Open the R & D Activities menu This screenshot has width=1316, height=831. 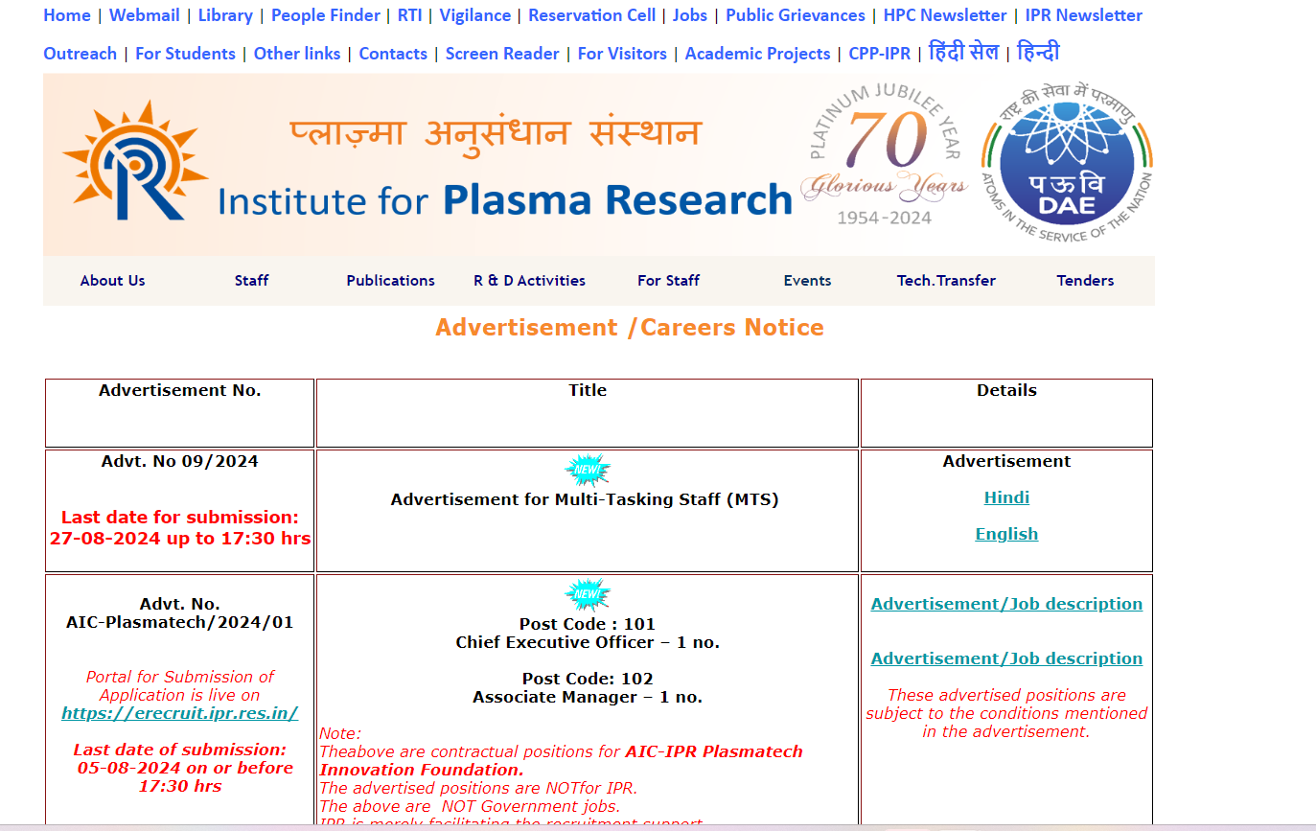click(530, 281)
